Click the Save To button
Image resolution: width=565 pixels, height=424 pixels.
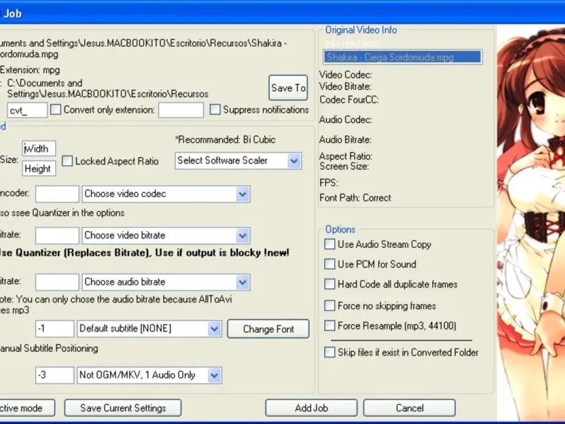(x=288, y=88)
